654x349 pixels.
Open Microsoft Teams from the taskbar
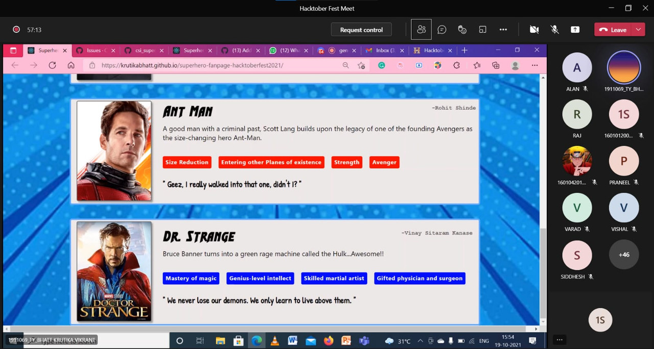click(364, 340)
